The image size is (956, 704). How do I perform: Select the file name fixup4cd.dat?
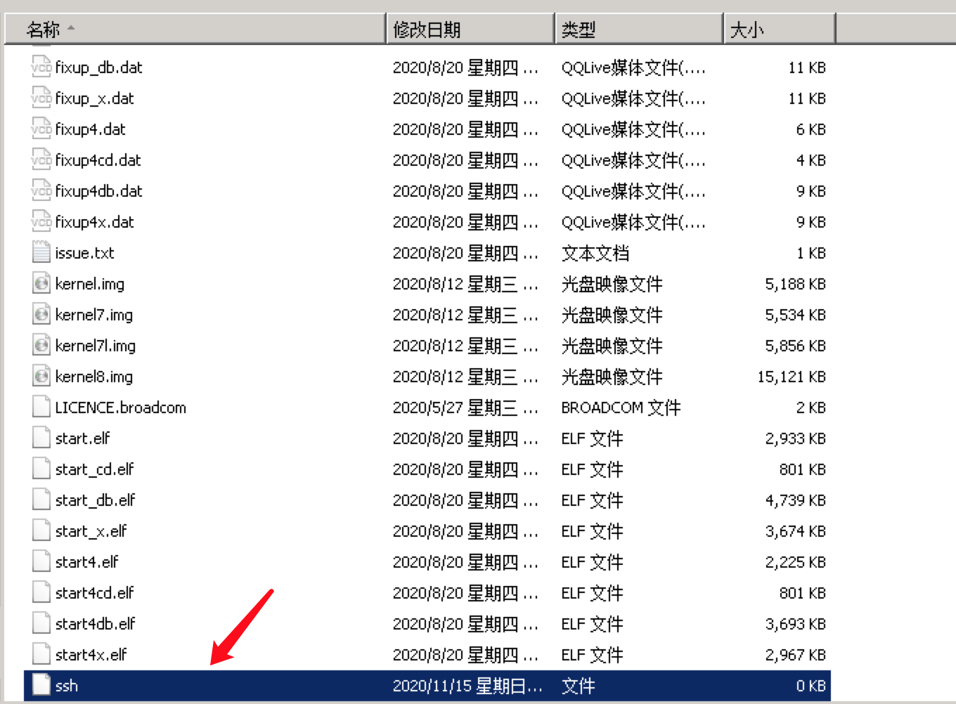98,160
